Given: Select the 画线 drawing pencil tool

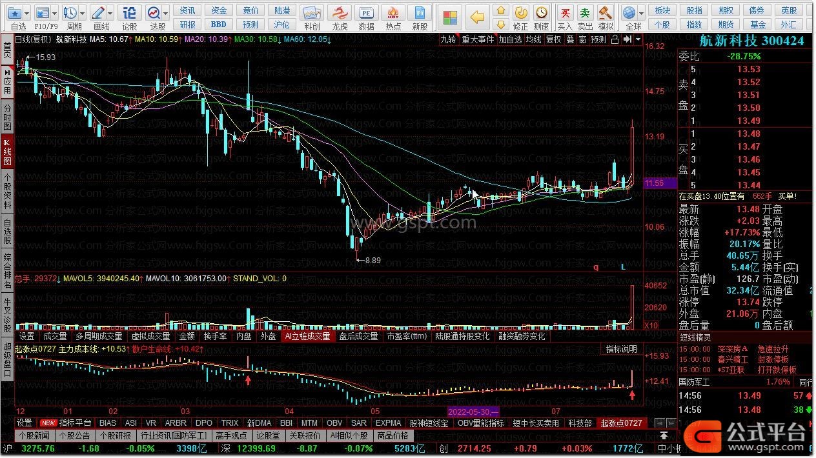Looking at the screenshot, I should [99, 12].
